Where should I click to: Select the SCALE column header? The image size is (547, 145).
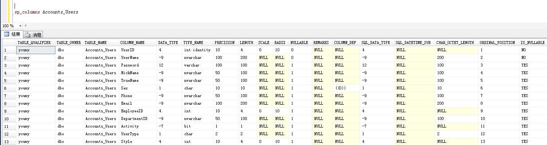(x=265, y=43)
